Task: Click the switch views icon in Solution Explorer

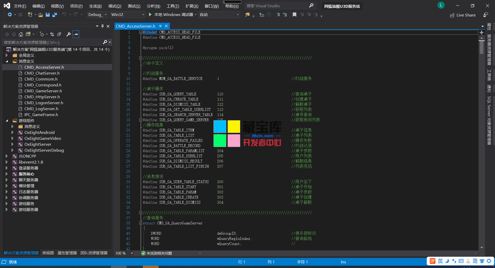Action: point(28,34)
